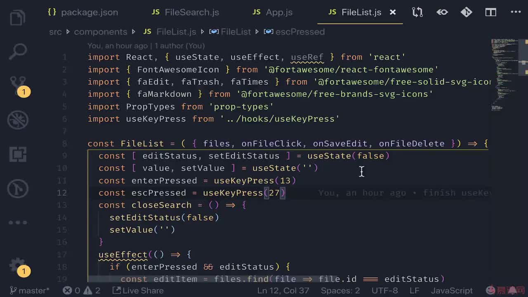Show additional activity bar views via the ellipsis
This screenshot has width=528, height=297.
pos(17,223)
